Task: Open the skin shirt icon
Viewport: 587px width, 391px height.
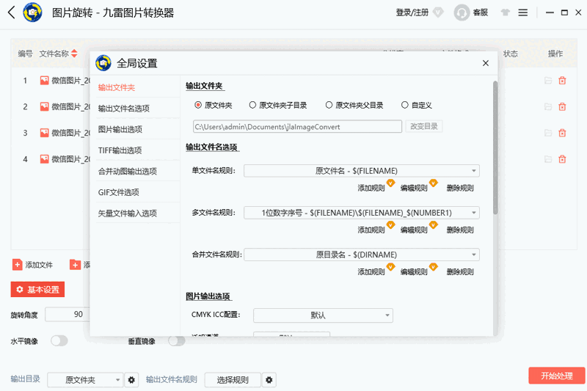Action: pyautogui.click(x=506, y=12)
